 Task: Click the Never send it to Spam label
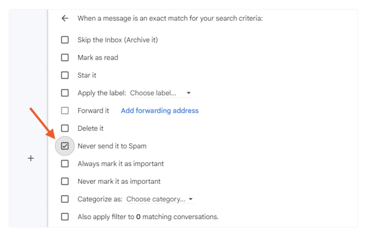tap(112, 146)
